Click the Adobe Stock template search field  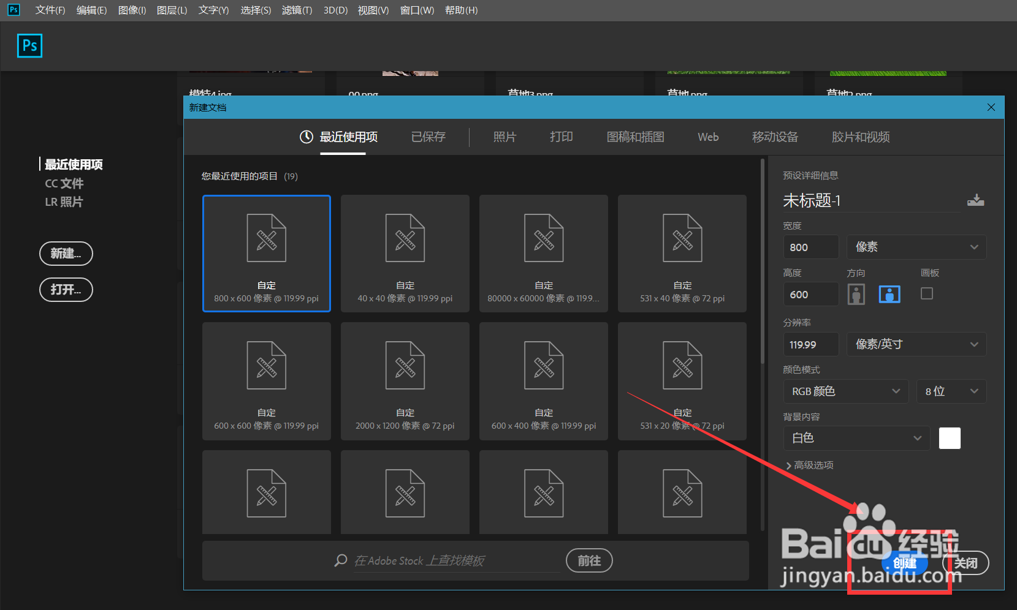[457, 560]
